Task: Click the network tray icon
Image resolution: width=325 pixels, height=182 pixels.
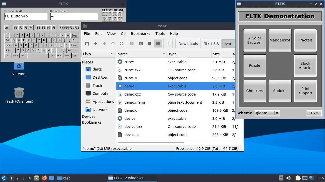Action: click(305, 178)
